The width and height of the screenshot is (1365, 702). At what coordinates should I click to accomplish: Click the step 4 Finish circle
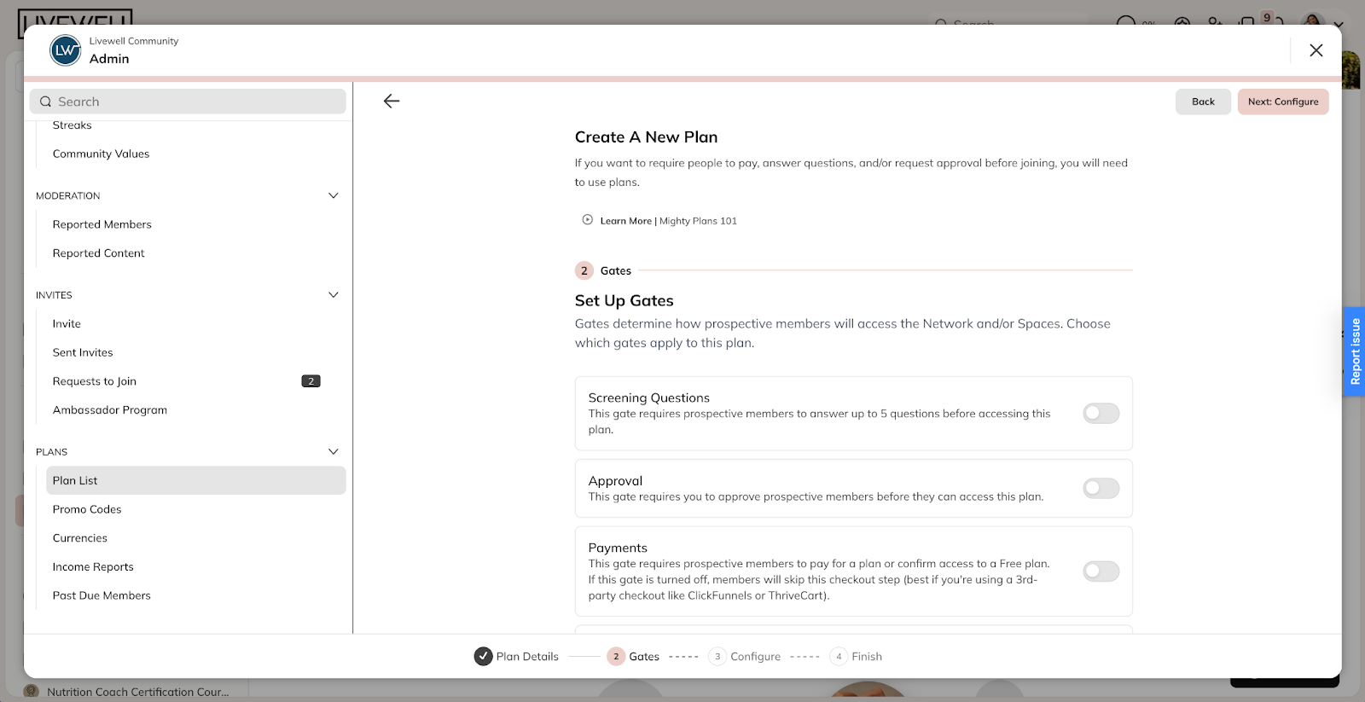point(839,656)
